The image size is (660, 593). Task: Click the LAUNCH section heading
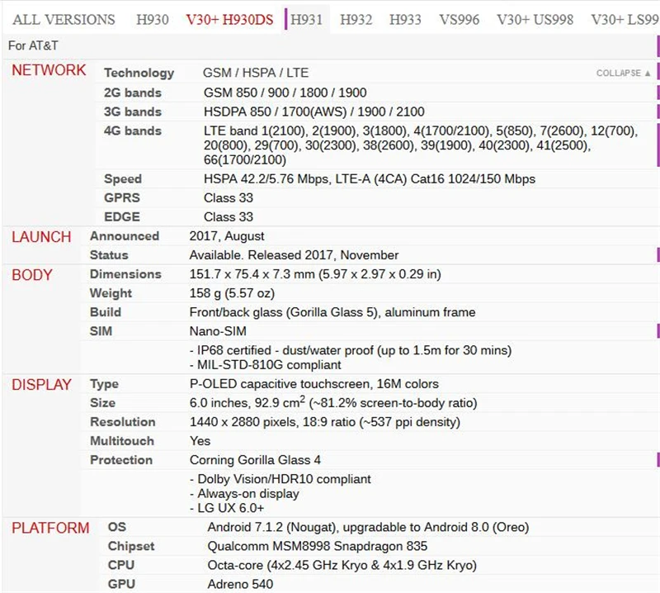[41, 237]
